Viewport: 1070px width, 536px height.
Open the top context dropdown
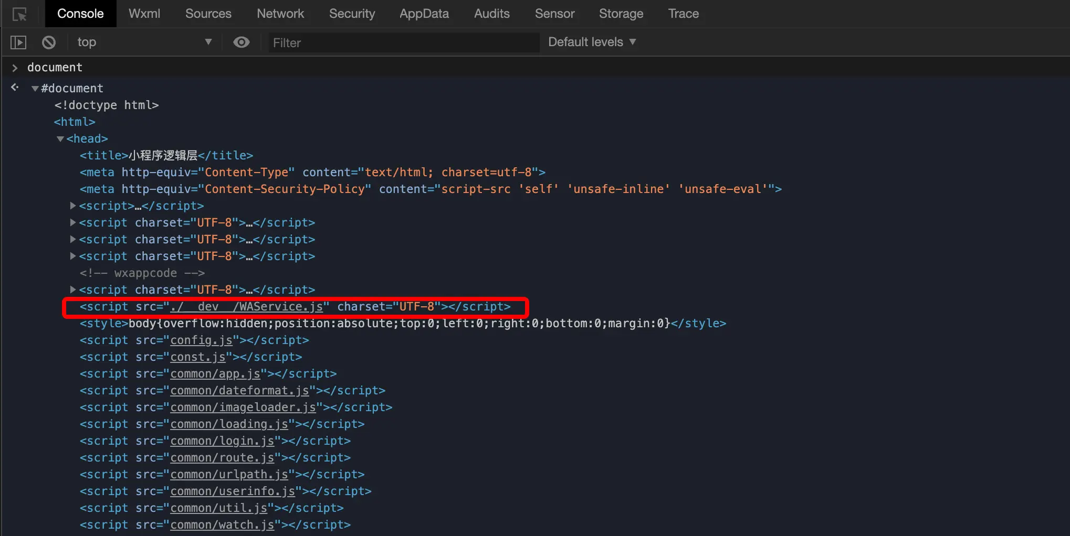144,42
